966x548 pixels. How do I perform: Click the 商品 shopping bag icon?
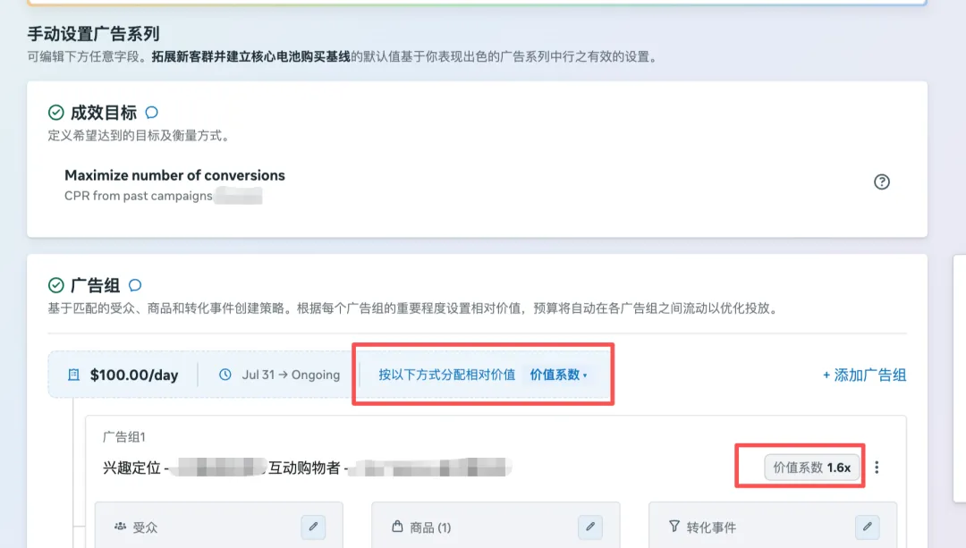[x=397, y=527]
